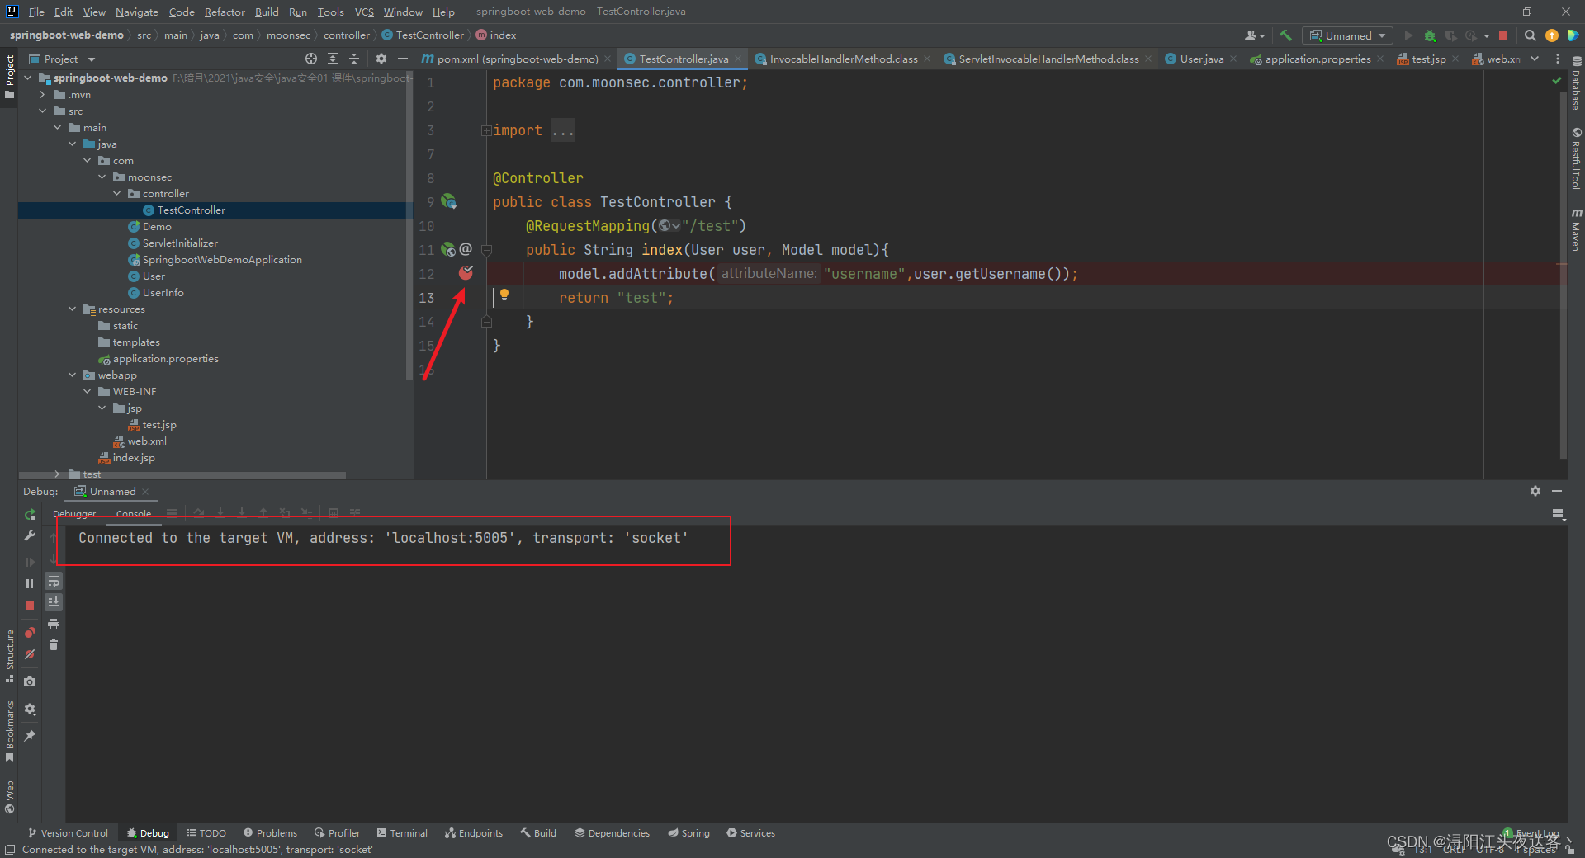
Task: Open the Structure side panel
Action: pos(10,656)
